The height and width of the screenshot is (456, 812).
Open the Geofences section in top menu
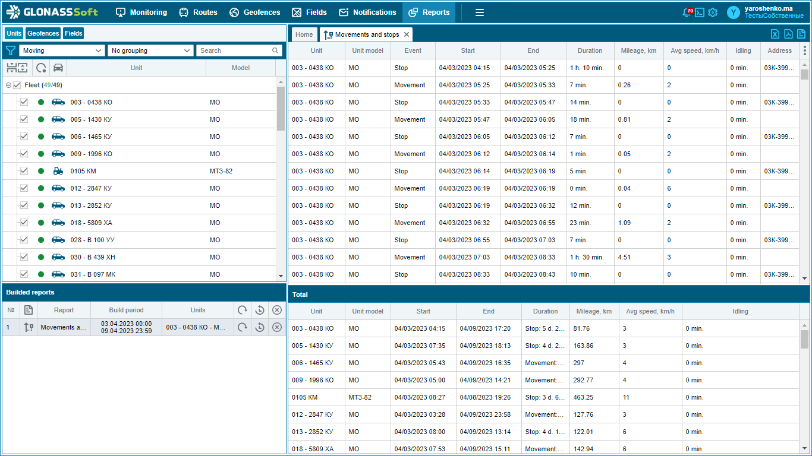coord(254,12)
